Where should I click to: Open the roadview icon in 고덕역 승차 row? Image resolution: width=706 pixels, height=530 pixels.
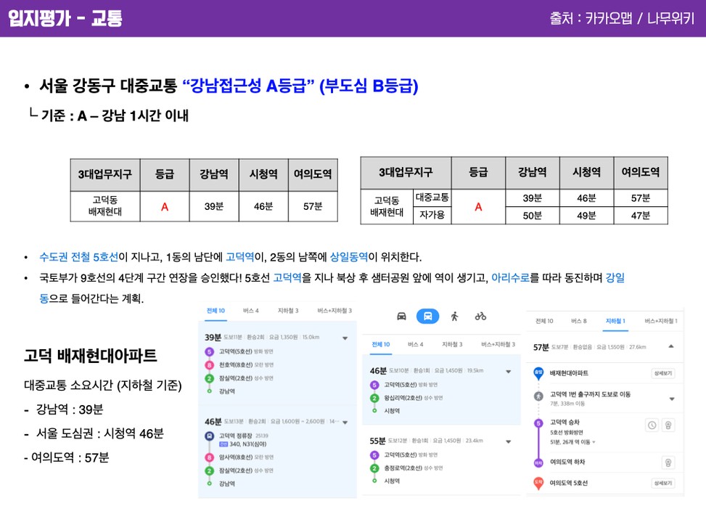point(668,425)
